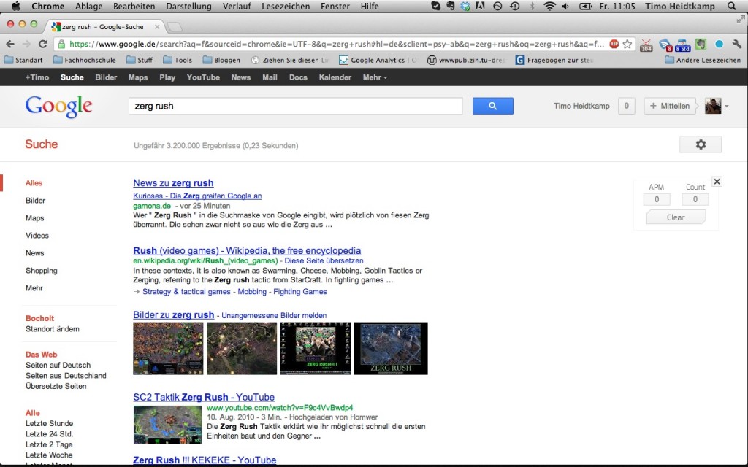Expand the account arrow beside the avatar
The image size is (748, 467).
tap(727, 107)
